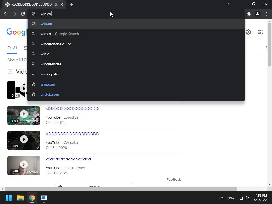Click the 'Oct 31, 2020' video date
The height and width of the screenshot is (204, 272).
(x=56, y=148)
